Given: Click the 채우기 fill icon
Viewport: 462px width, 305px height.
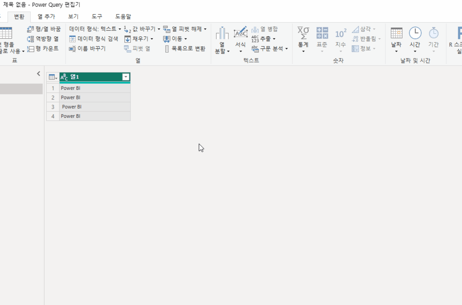Looking at the screenshot, I should [127, 39].
